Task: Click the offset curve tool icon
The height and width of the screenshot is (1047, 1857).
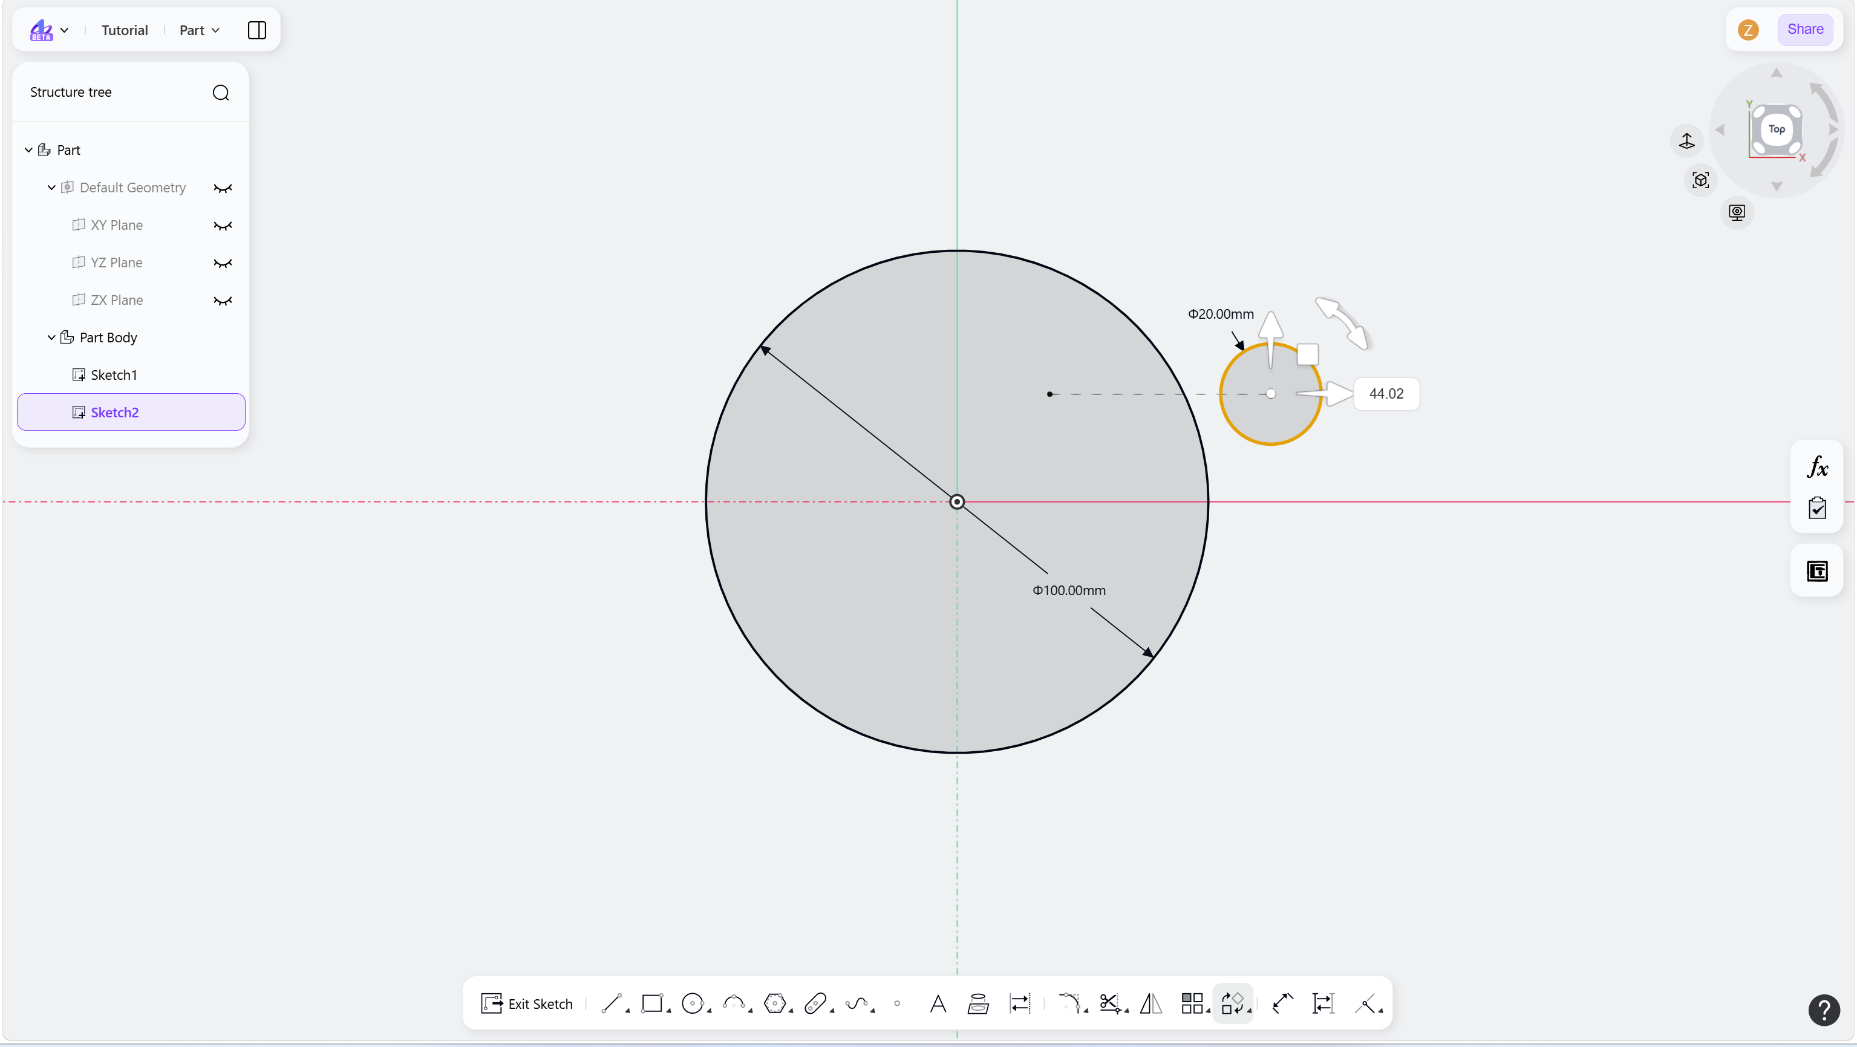Action: [1020, 1003]
